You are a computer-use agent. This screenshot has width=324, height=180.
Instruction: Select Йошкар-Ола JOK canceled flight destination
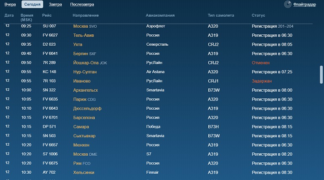[90, 63]
